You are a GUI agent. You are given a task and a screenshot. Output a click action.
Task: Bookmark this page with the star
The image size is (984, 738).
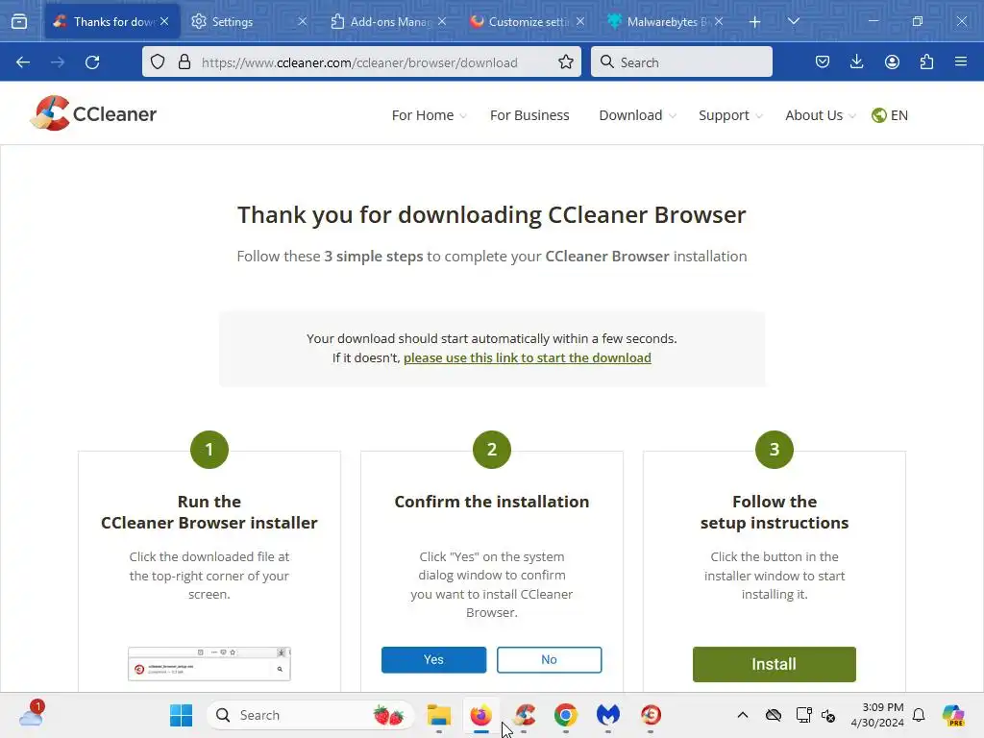[565, 61]
